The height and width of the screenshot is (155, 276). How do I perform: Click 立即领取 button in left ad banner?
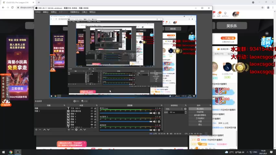coord(18,89)
